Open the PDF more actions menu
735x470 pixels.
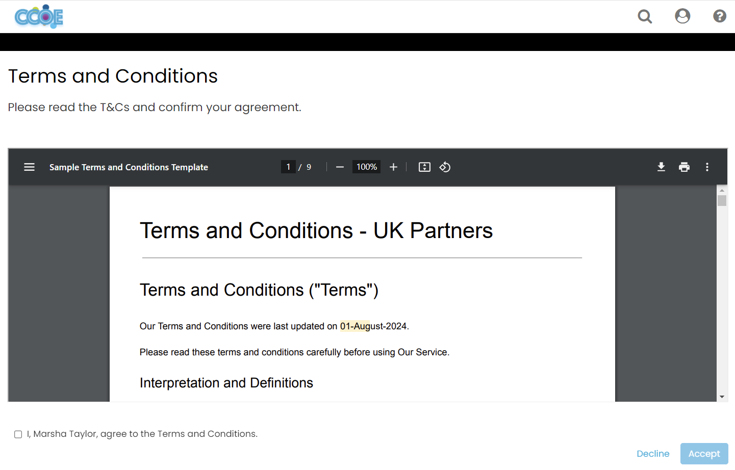tap(707, 167)
